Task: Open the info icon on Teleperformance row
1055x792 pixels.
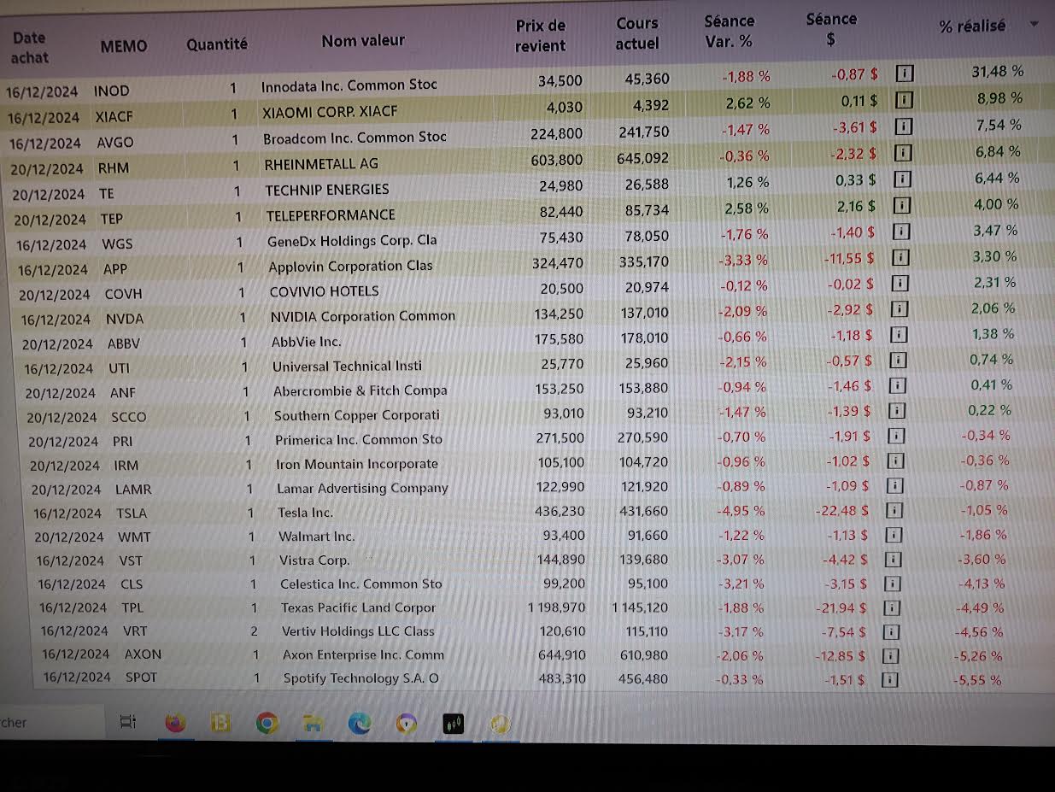Action: (x=902, y=206)
